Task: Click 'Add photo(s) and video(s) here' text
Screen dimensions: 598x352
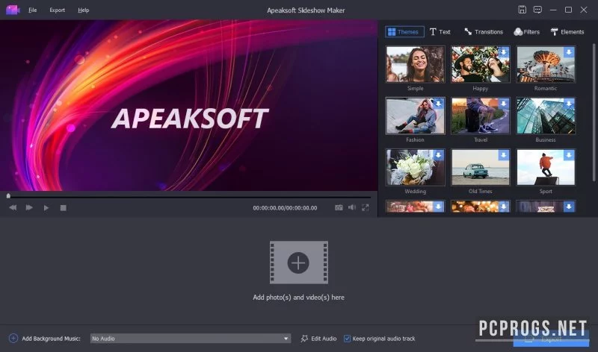Action: pyautogui.click(x=298, y=298)
